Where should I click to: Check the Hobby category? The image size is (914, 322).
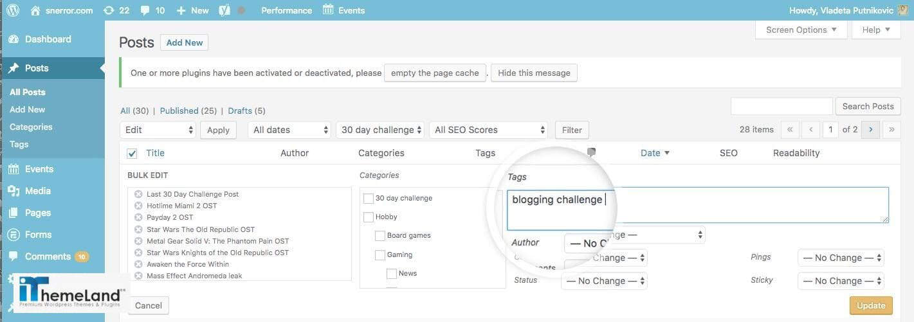[x=369, y=217]
